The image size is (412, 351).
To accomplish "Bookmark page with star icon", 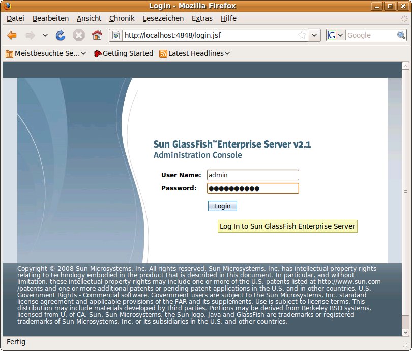I will click(x=302, y=35).
